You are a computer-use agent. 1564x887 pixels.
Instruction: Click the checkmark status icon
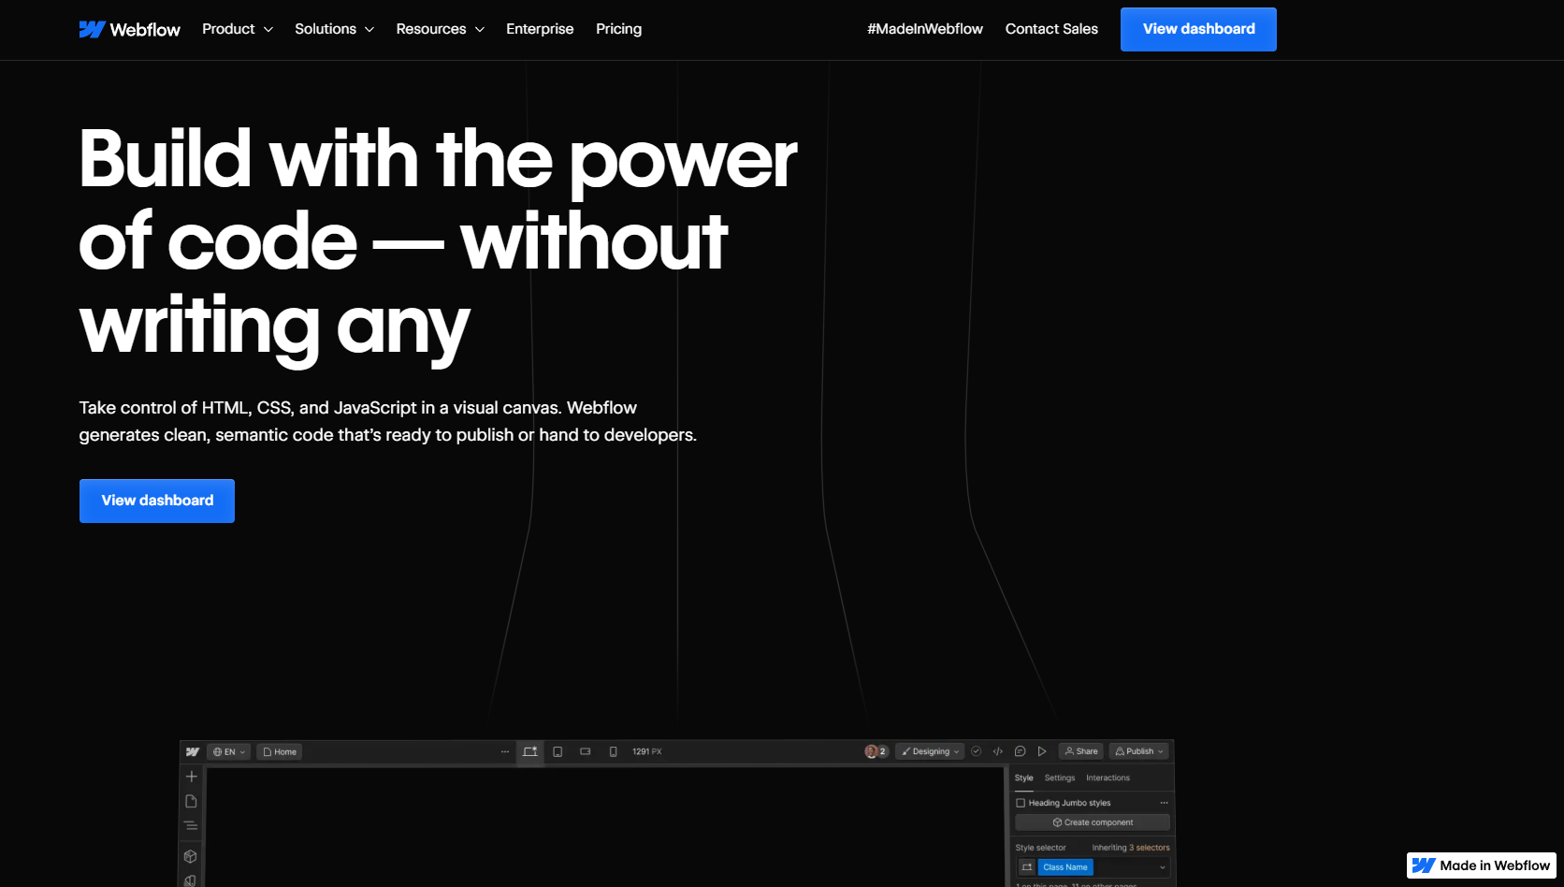(976, 751)
